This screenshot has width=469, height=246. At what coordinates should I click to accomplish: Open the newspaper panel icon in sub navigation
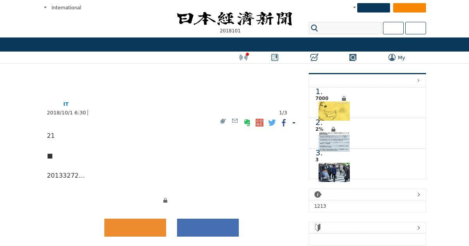[x=275, y=57]
